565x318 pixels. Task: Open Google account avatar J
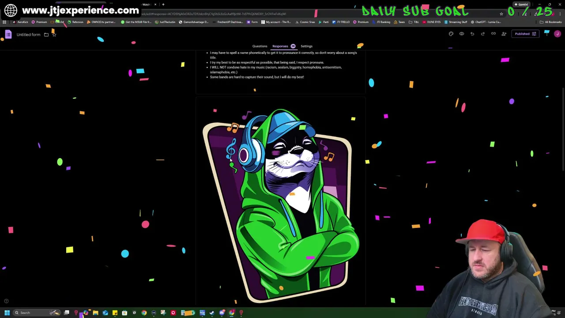point(557,34)
